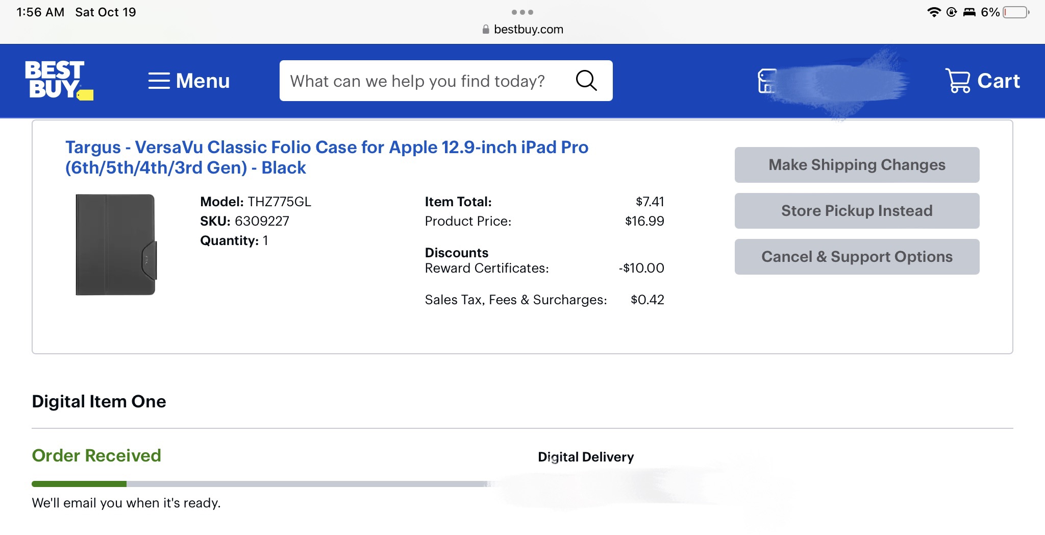Viewport: 1045px width, 535px height.
Task: Open Cancel & Support Options
Action: tap(857, 257)
